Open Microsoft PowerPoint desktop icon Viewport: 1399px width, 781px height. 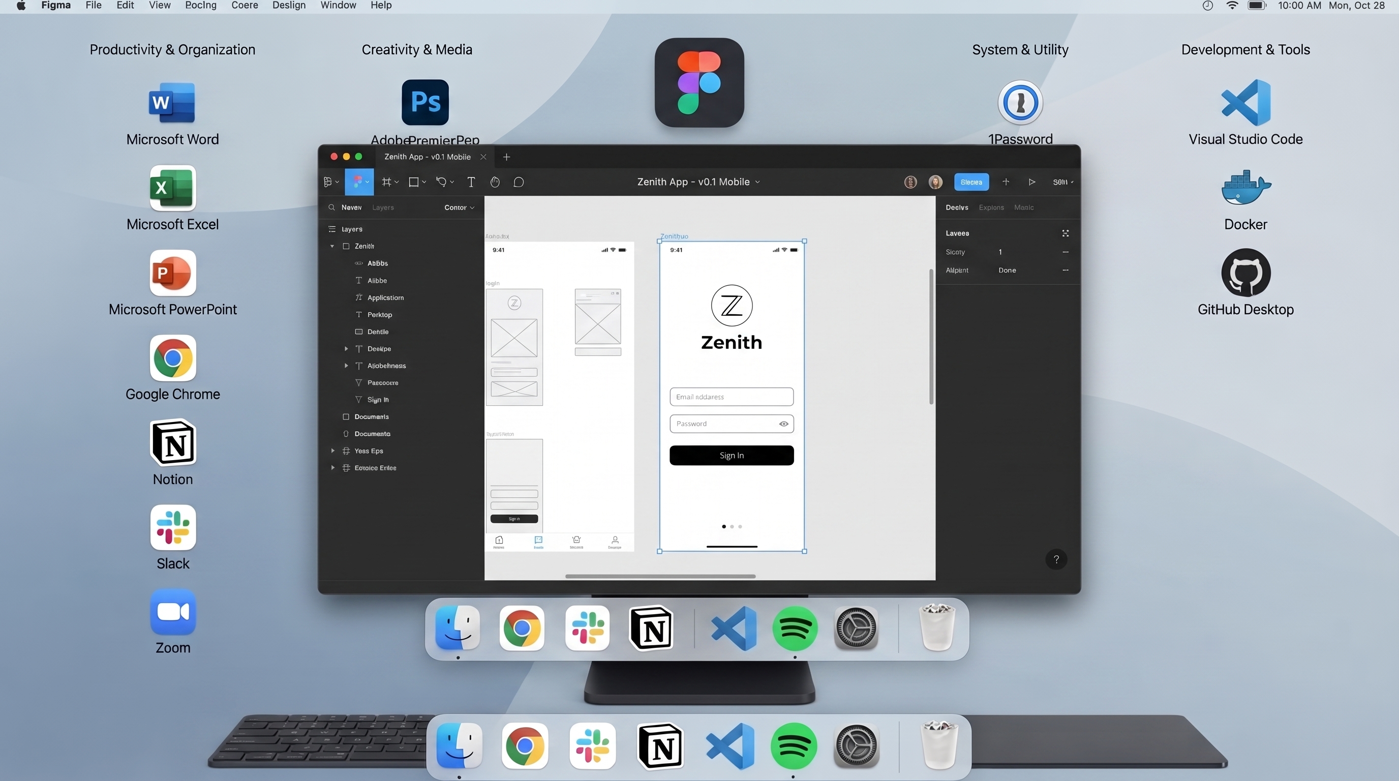tap(172, 273)
